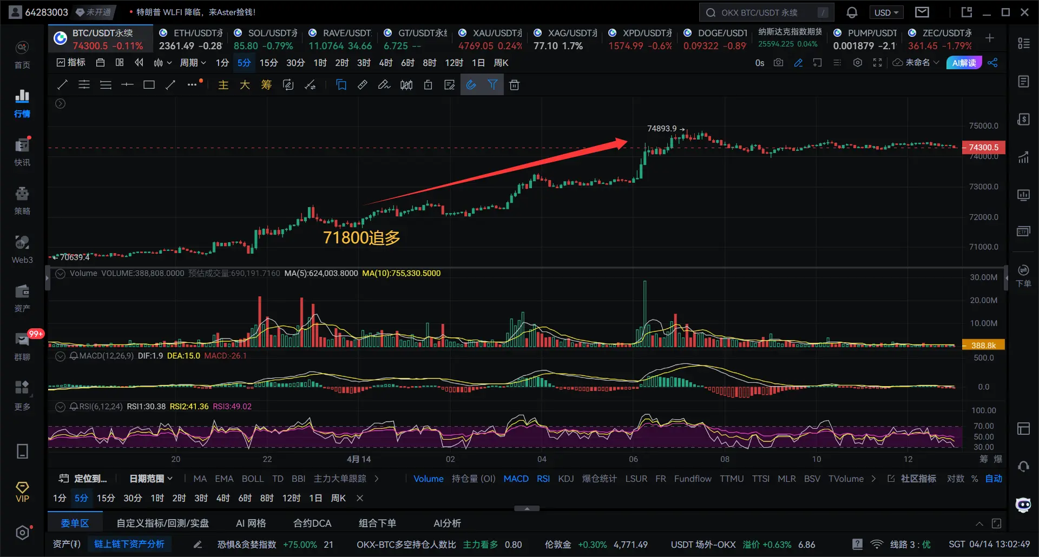Open the mail inbox envelope icon
Screen dimensions: 1039x557
click(x=922, y=12)
